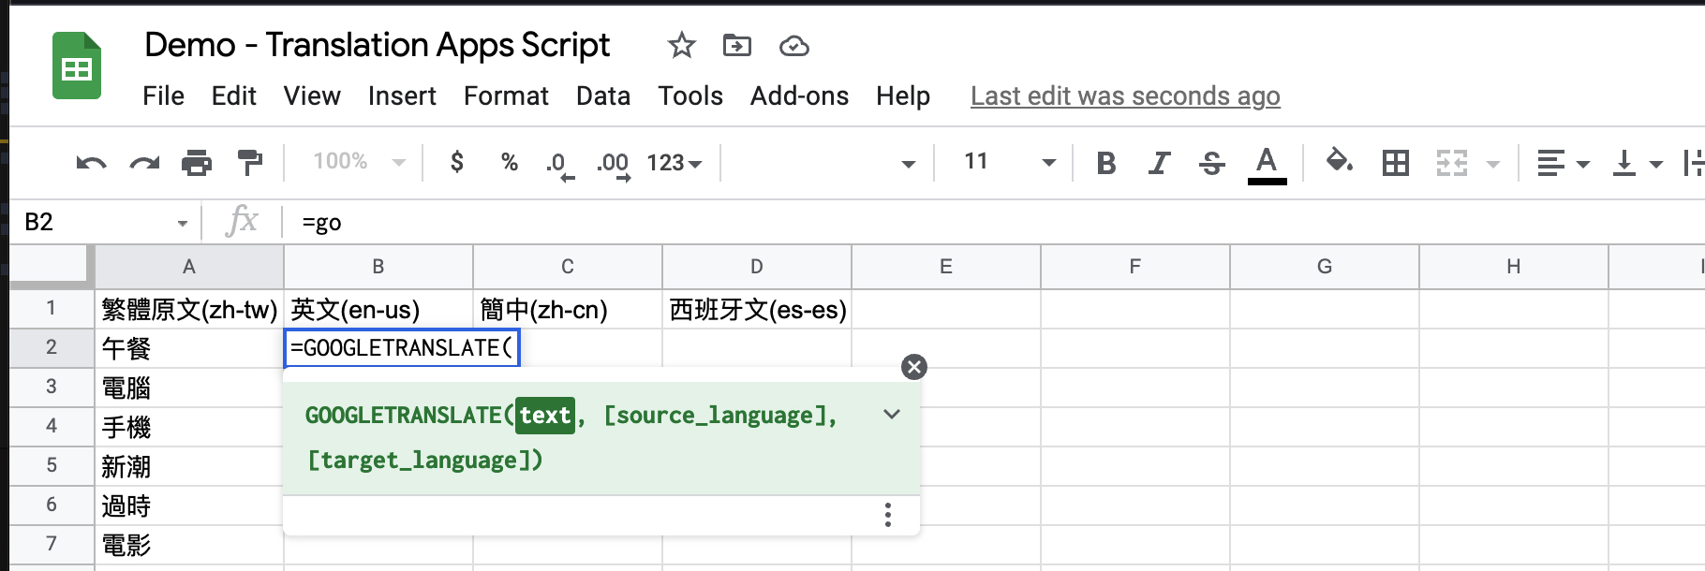
Task: Open the Add-ons menu
Action: pyautogui.click(x=799, y=95)
